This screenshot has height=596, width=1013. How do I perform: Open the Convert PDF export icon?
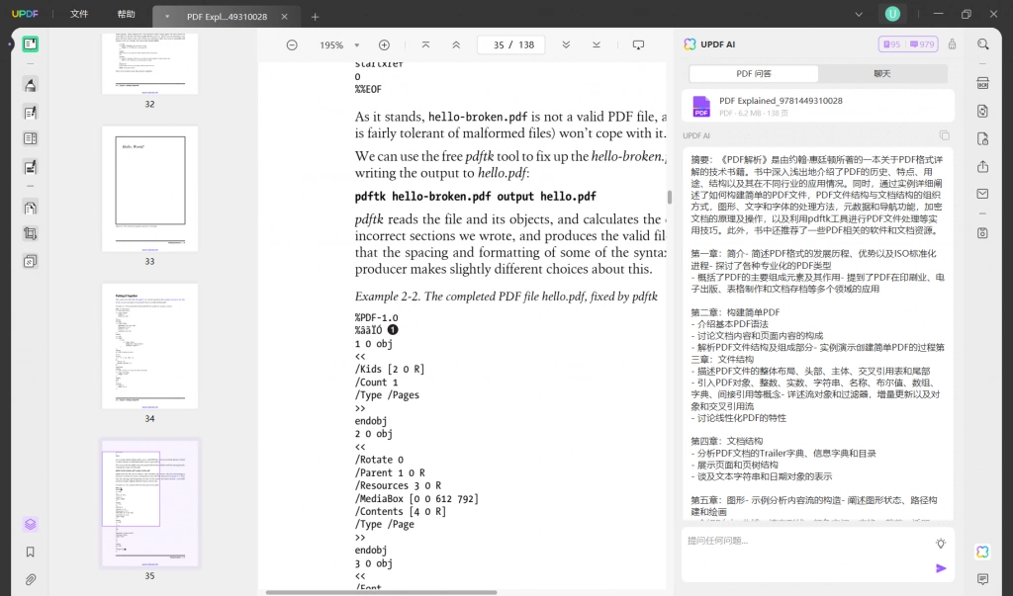982,111
